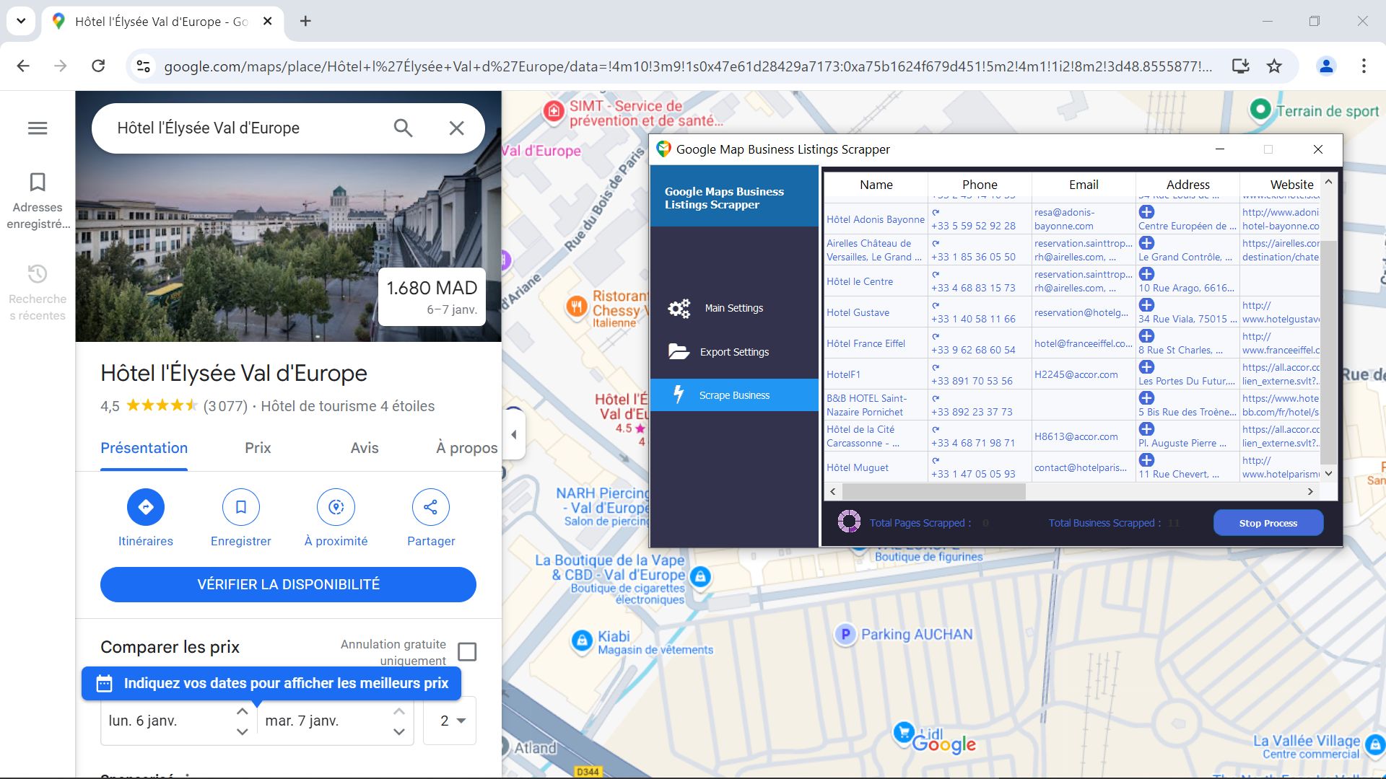Click the install app icon in address bar
The width and height of the screenshot is (1386, 779).
tap(1240, 66)
